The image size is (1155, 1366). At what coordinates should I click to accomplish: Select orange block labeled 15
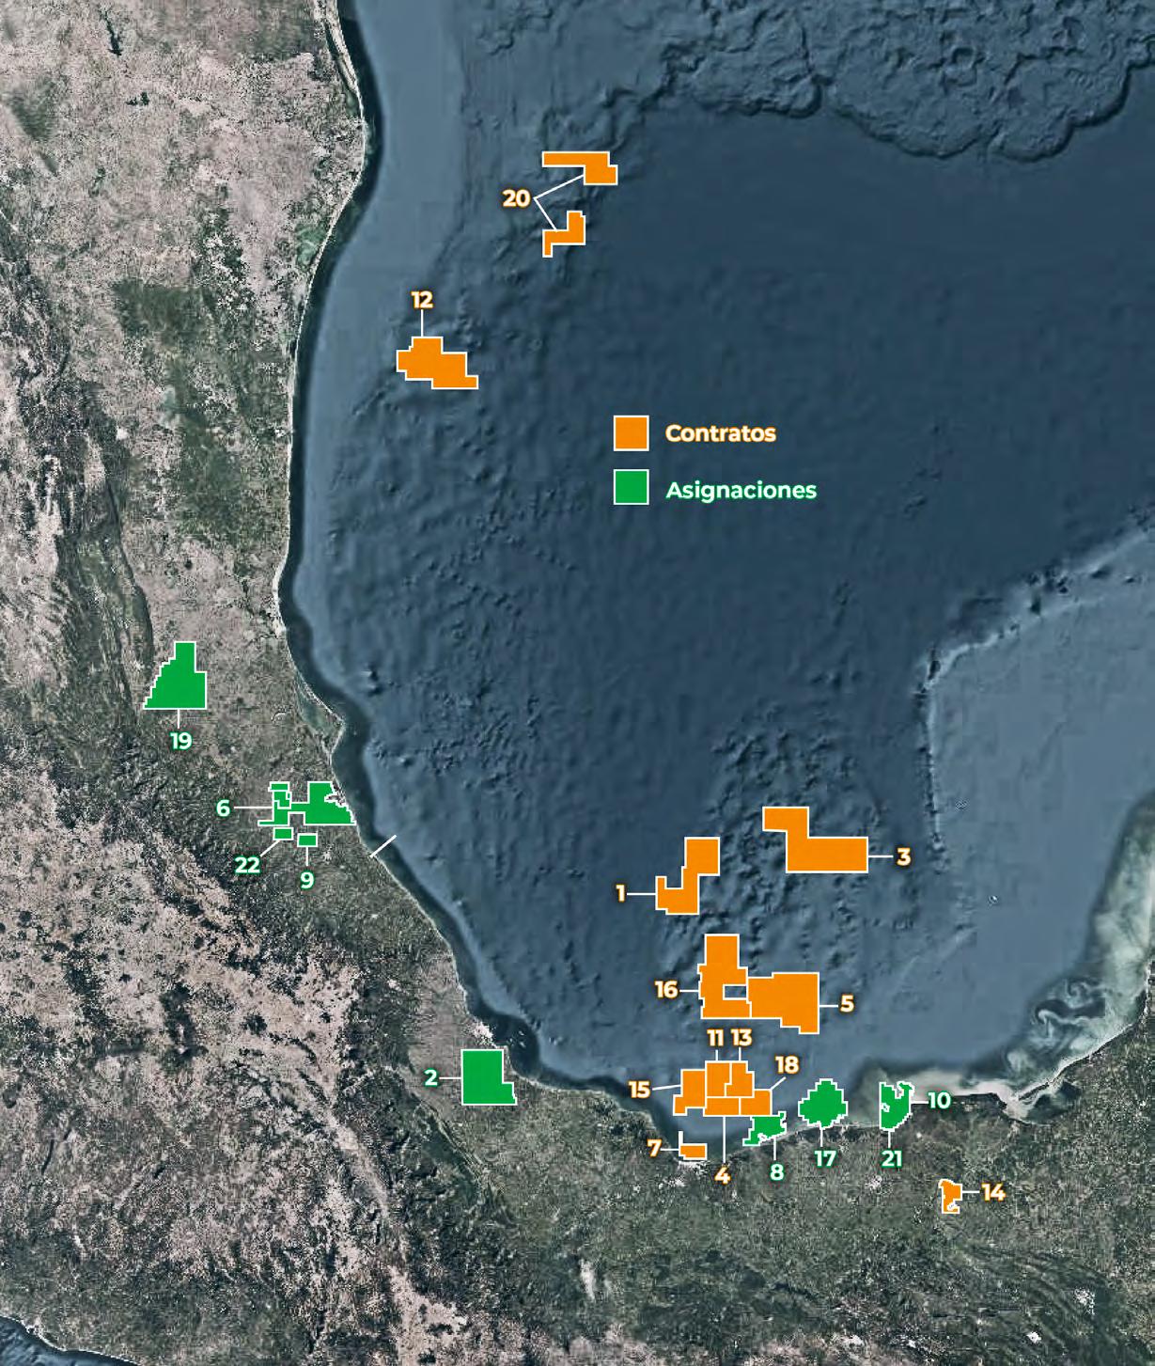[691, 1092]
